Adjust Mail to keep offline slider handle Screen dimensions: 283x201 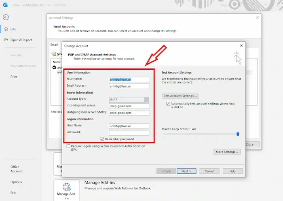coord(238,134)
